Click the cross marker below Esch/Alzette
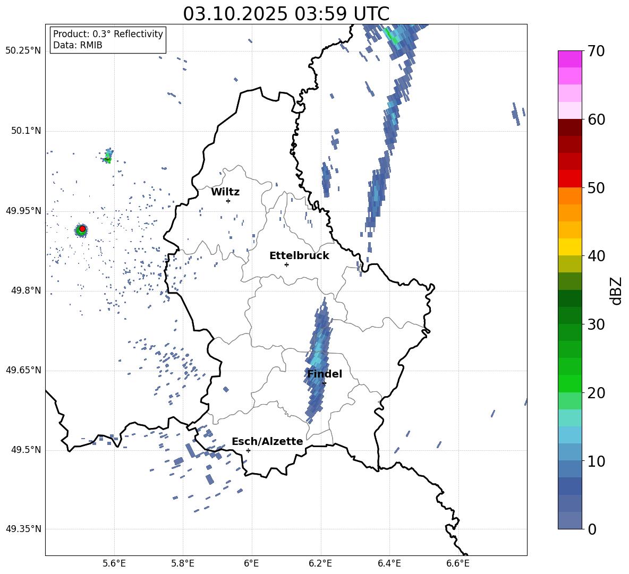The image size is (629, 574). tap(248, 450)
